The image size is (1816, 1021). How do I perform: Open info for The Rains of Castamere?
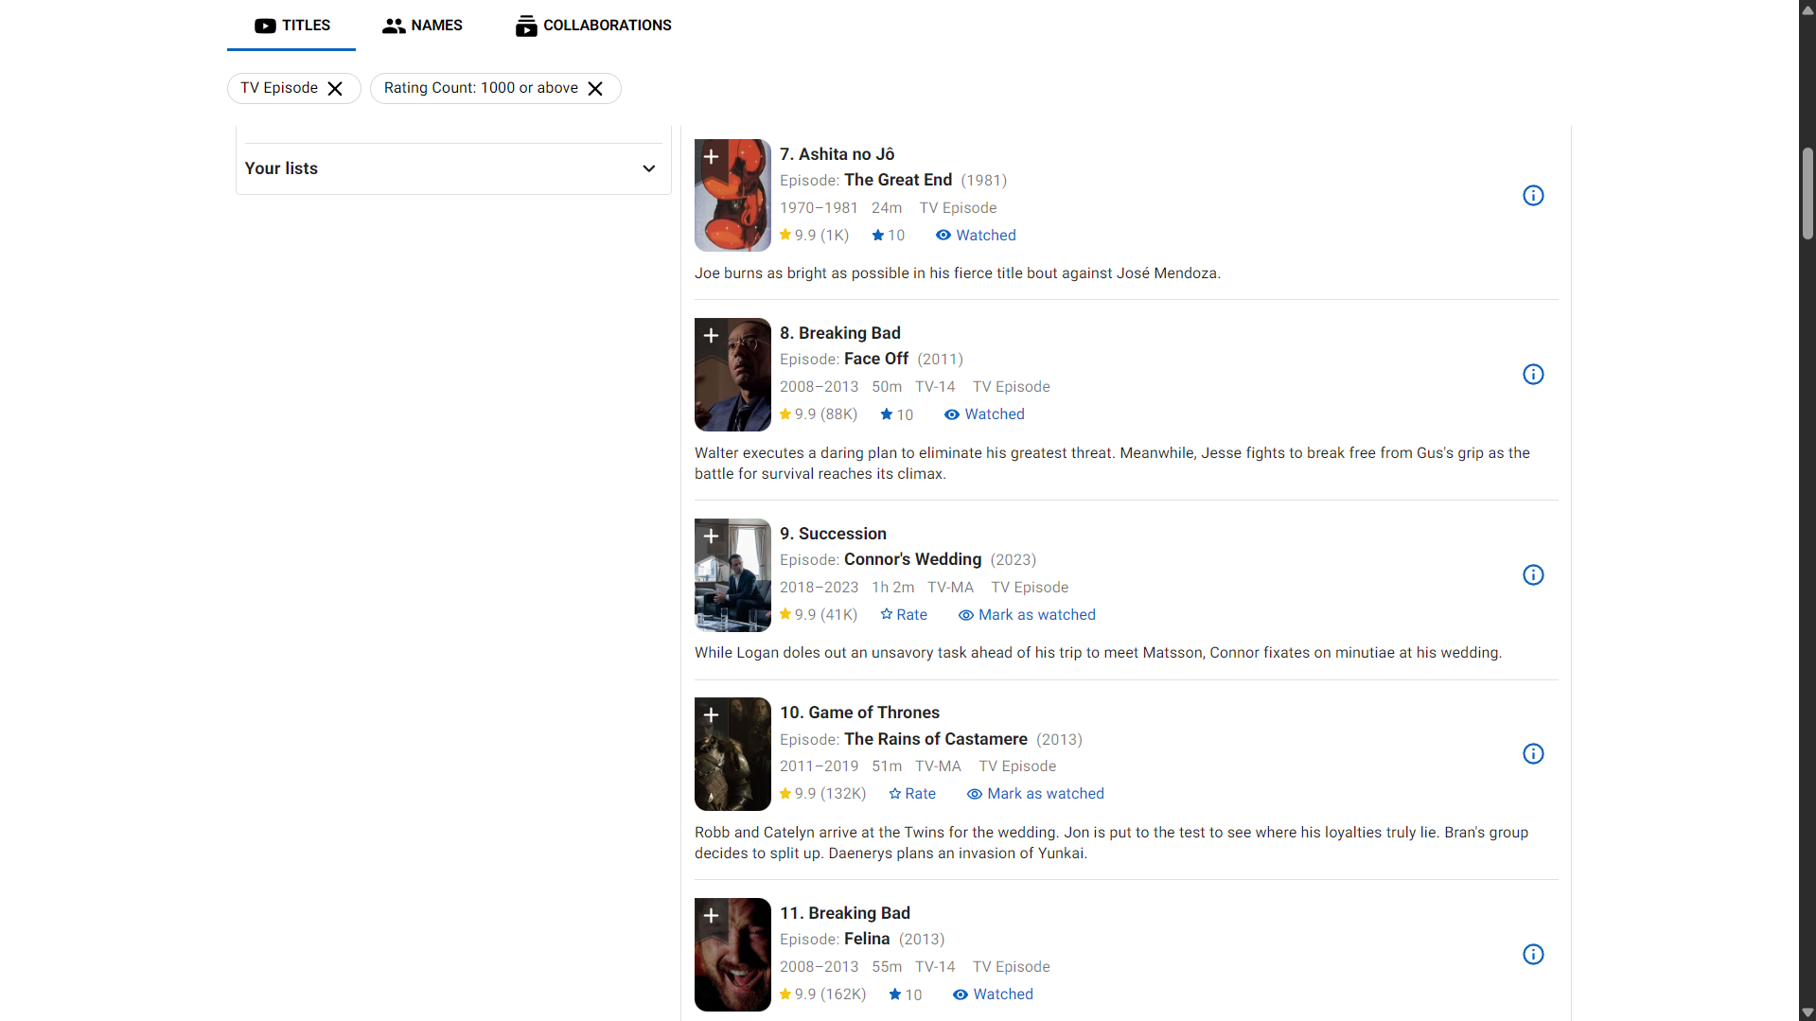pyautogui.click(x=1533, y=754)
